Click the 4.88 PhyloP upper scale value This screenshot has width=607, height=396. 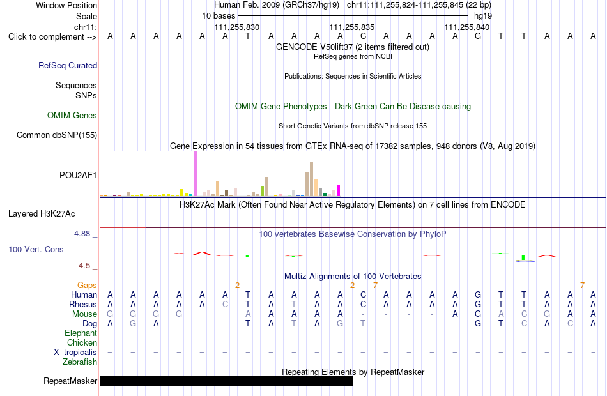pos(82,234)
